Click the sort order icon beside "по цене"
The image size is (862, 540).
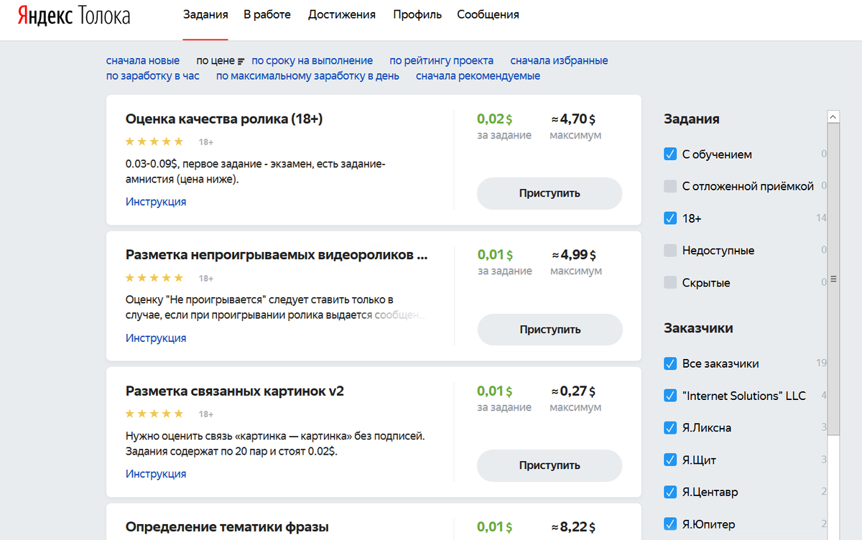point(241,60)
